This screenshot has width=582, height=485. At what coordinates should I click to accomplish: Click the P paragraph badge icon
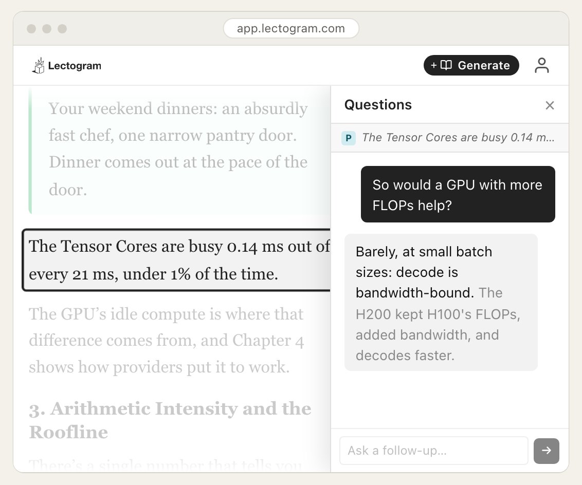click(349, 138)
